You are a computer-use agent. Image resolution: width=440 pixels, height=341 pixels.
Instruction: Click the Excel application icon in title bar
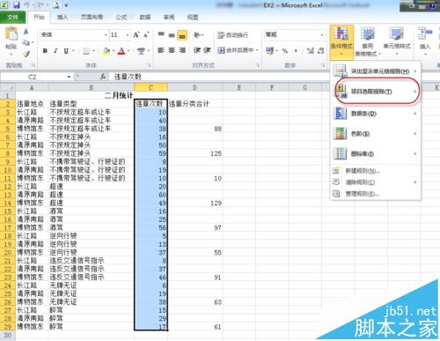tap(5, 5)
